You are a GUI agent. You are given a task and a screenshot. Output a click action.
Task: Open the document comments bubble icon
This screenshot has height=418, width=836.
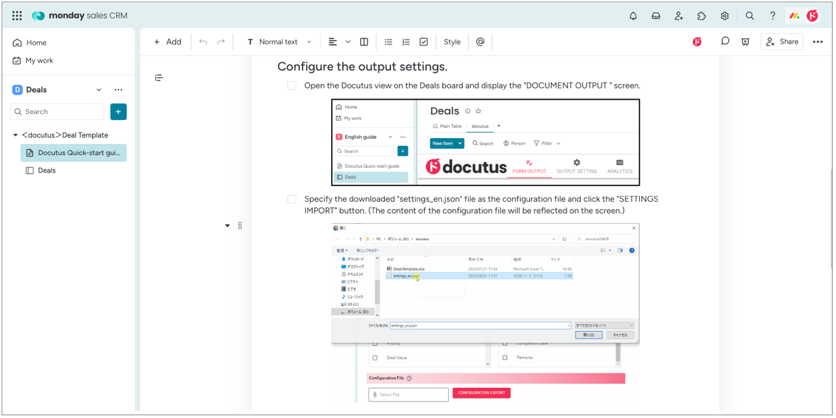[725, 41]
